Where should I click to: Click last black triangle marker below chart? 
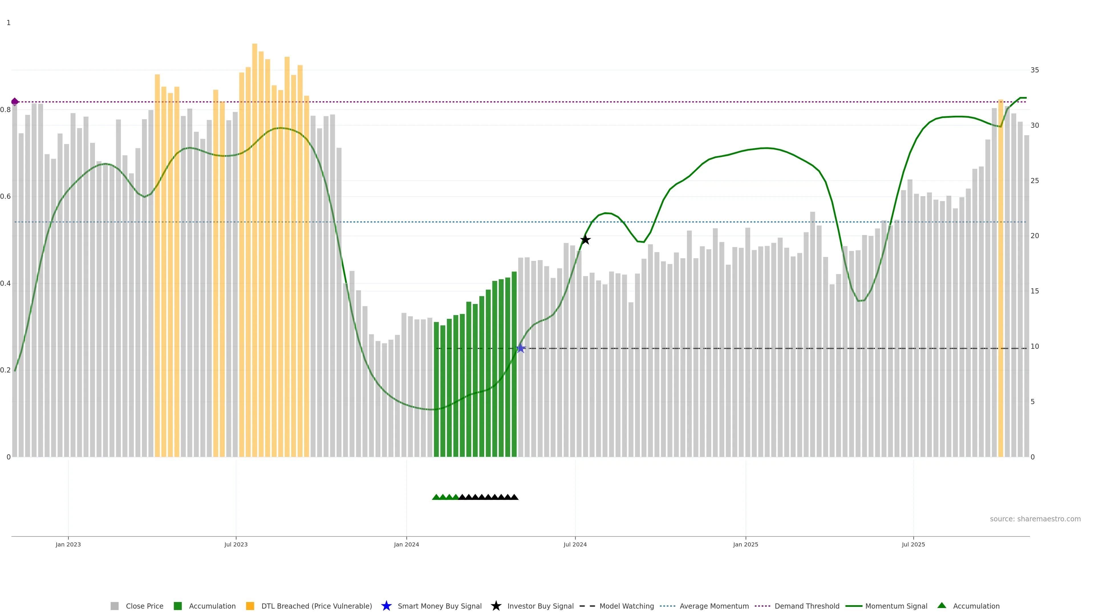coord(514,497)
